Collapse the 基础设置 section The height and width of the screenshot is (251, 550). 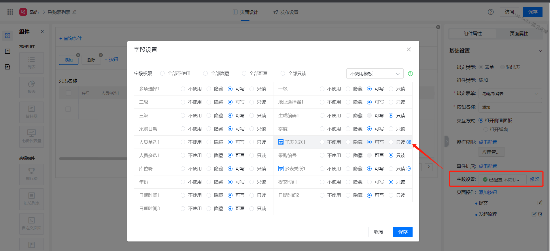[540, 51]
